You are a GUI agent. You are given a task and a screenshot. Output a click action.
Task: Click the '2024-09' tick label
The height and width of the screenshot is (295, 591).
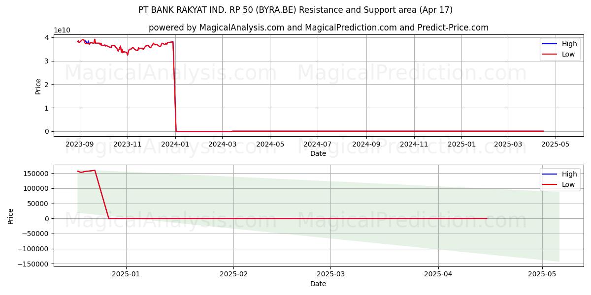(366, 144)
